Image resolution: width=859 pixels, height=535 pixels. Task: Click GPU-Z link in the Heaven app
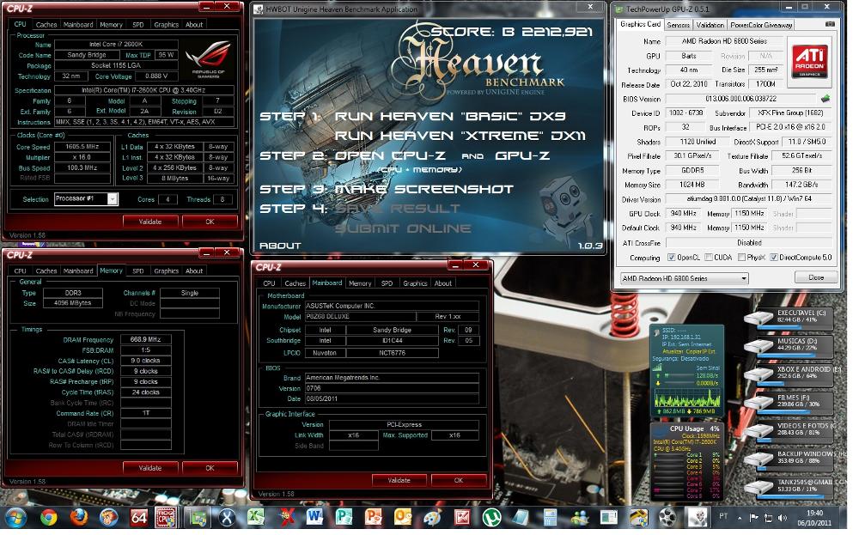click(522, 155)
